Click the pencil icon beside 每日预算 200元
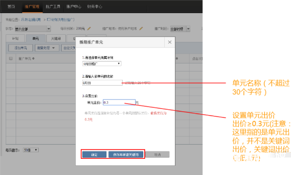The image size is (291, 175). [x=89, y=28]
